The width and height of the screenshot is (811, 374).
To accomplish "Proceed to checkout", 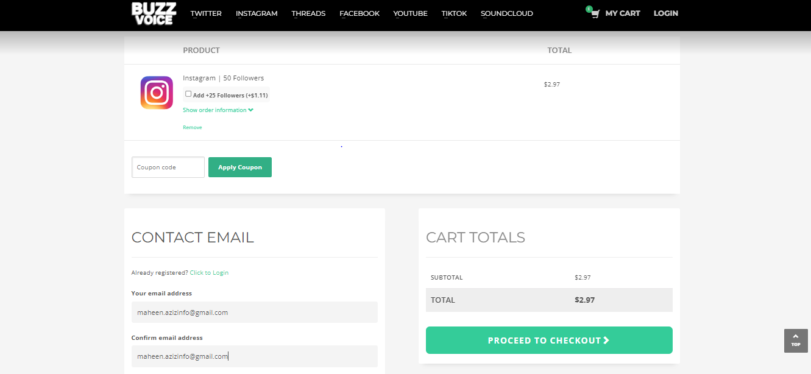I will pos(549,340).
